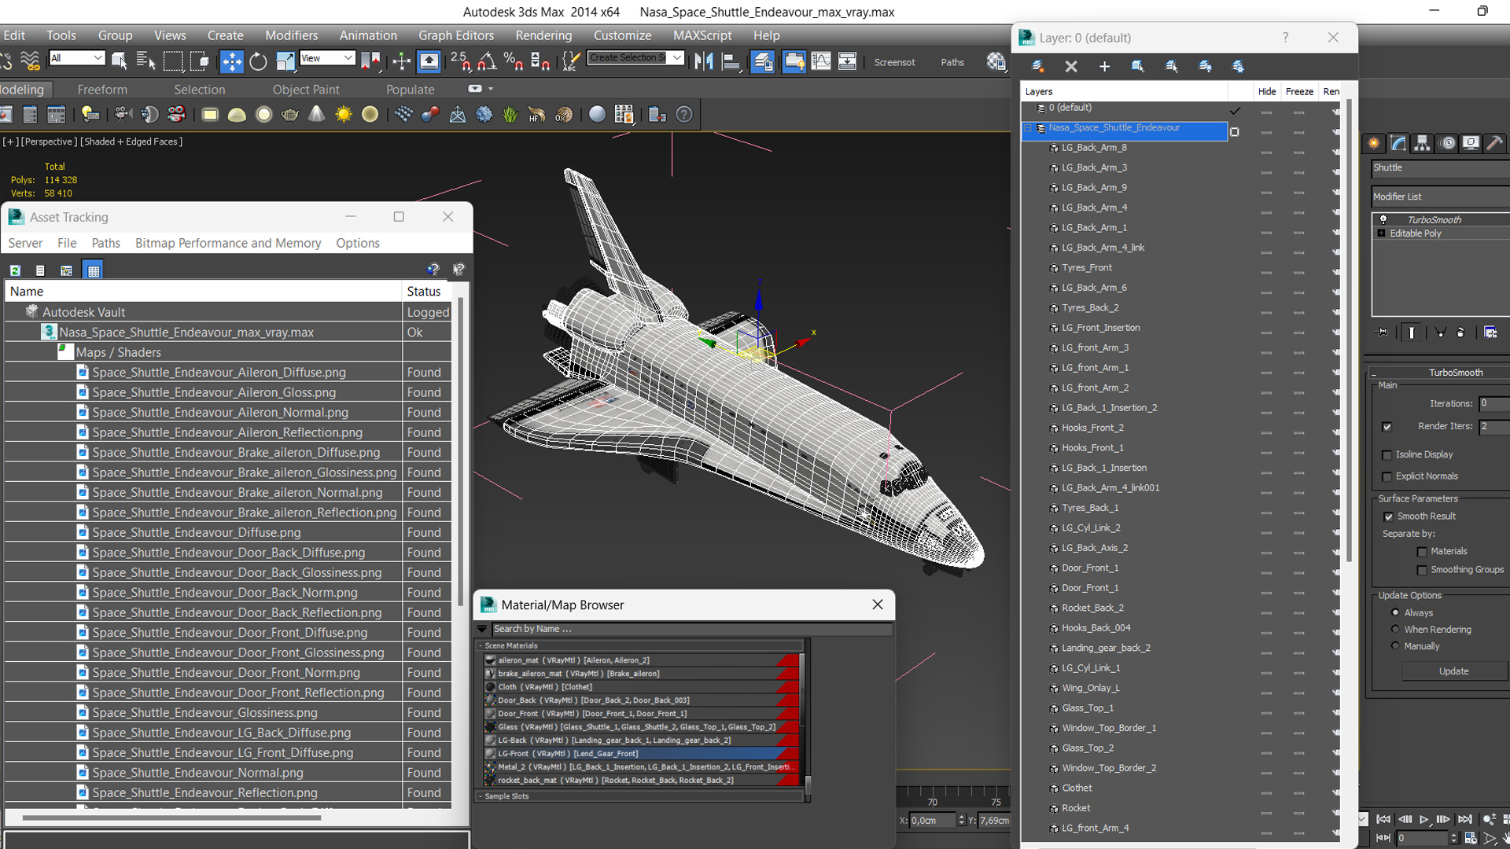Enable Separate by Materials checkbox
The height and width of the screenshot is (849, 1510).
pos(1422,552)
